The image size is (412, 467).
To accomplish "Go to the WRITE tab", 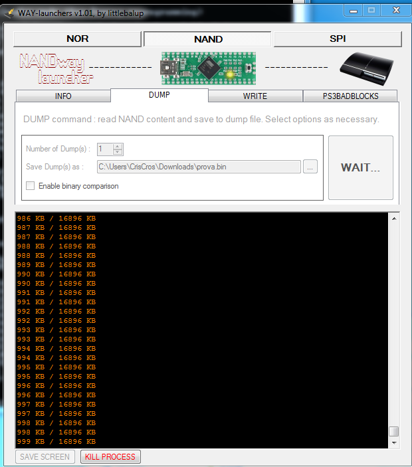I will (x=255, y=96).
